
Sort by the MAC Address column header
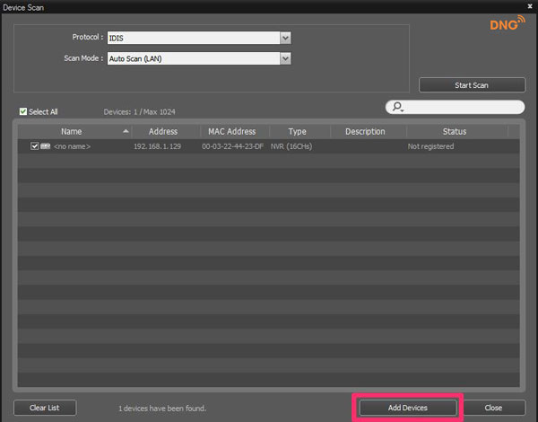(x=235, y=132)
